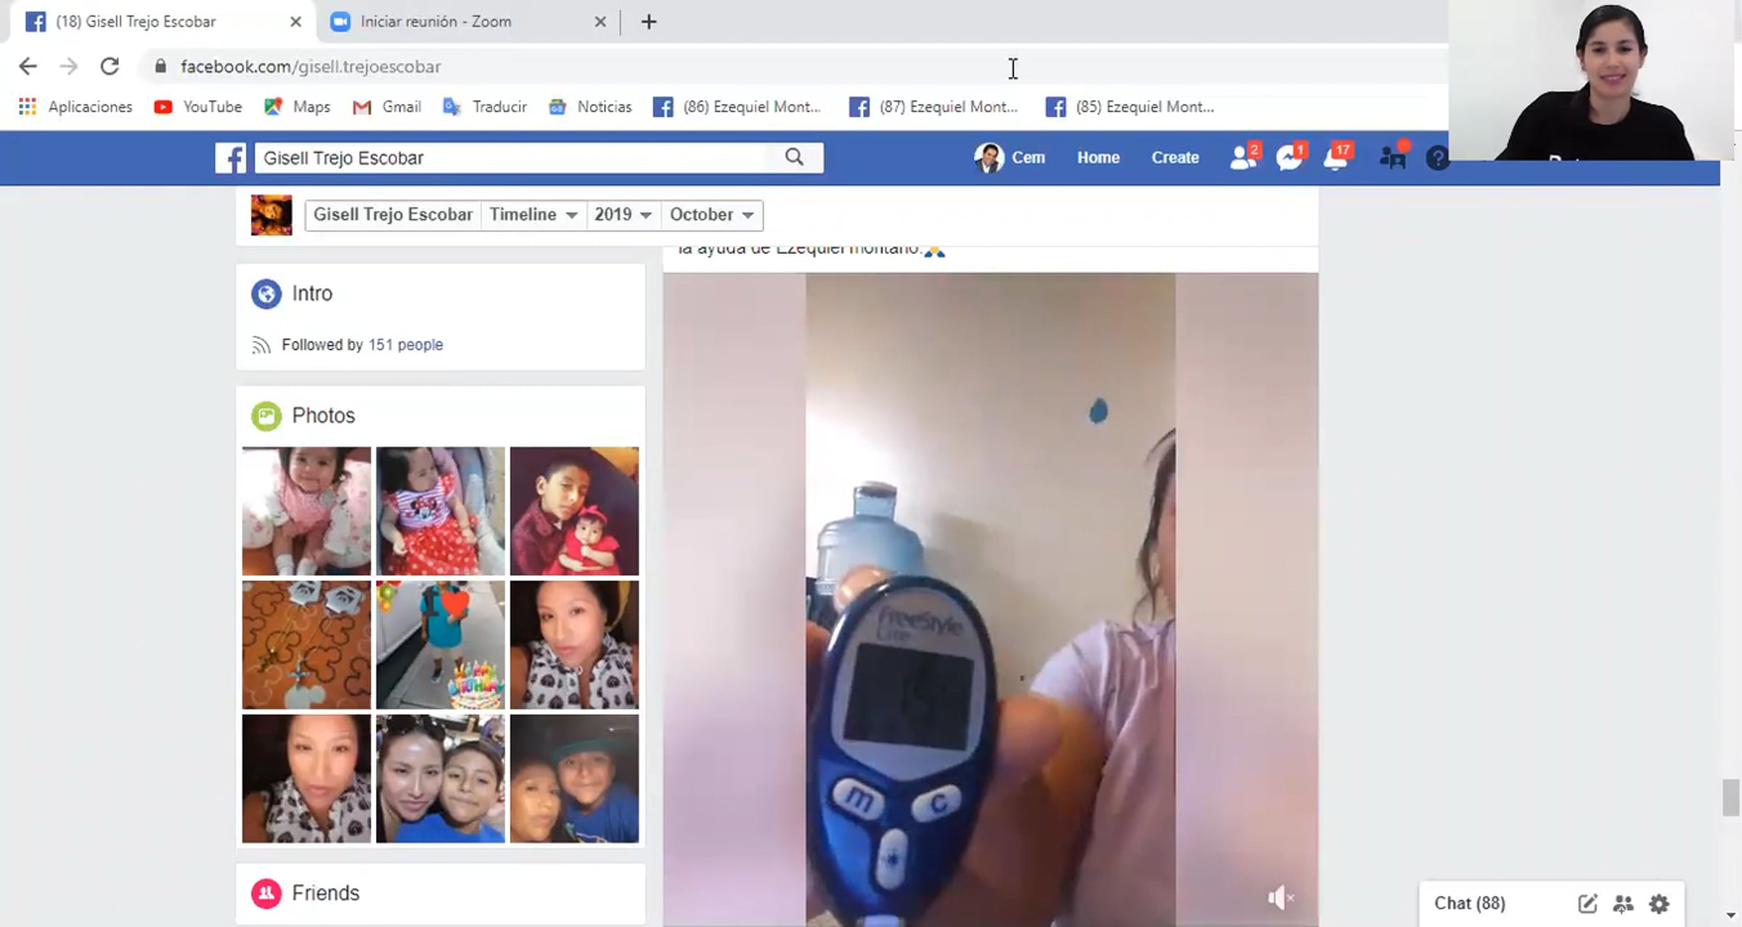Click the Facebook logo icon
The height and width of the screenshot is (927, 1742).
(x=231, y=158)
